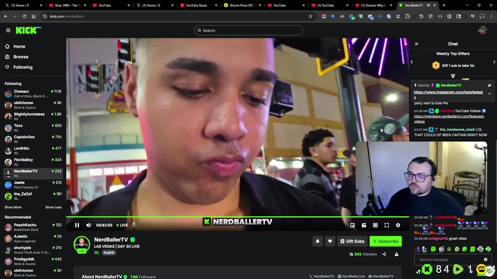Open NerdBallerTV X social link
Screen dimensions: 497x279
pyautogui.click(x=321, y=277)
